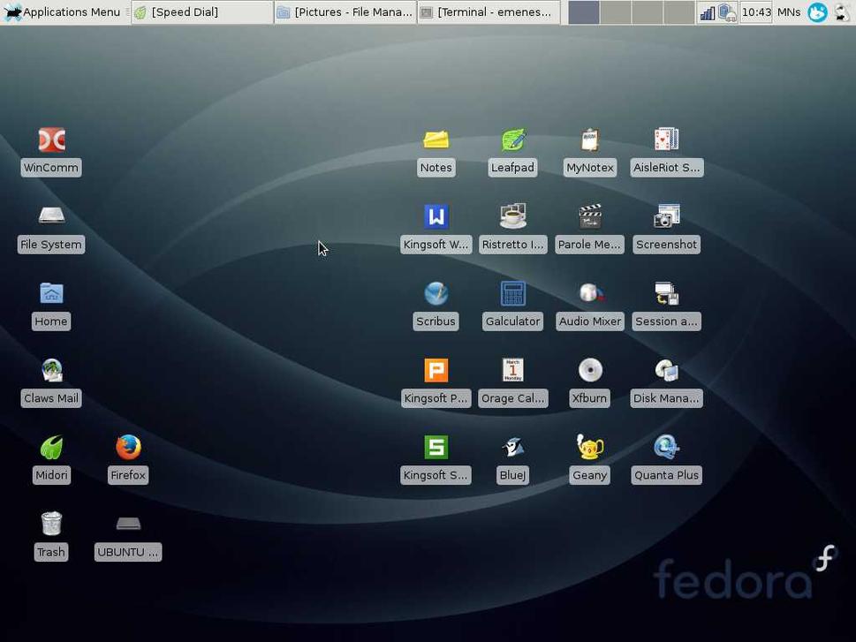Launch Quanta Plus icon
This screenshot has width=856, height=642.
[667, 448]
